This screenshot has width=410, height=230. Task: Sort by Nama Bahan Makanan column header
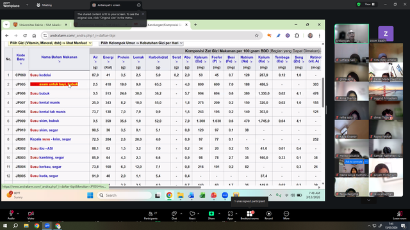point(59,57)
